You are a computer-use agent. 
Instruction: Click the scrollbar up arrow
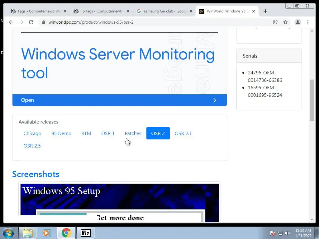(312, 31)
